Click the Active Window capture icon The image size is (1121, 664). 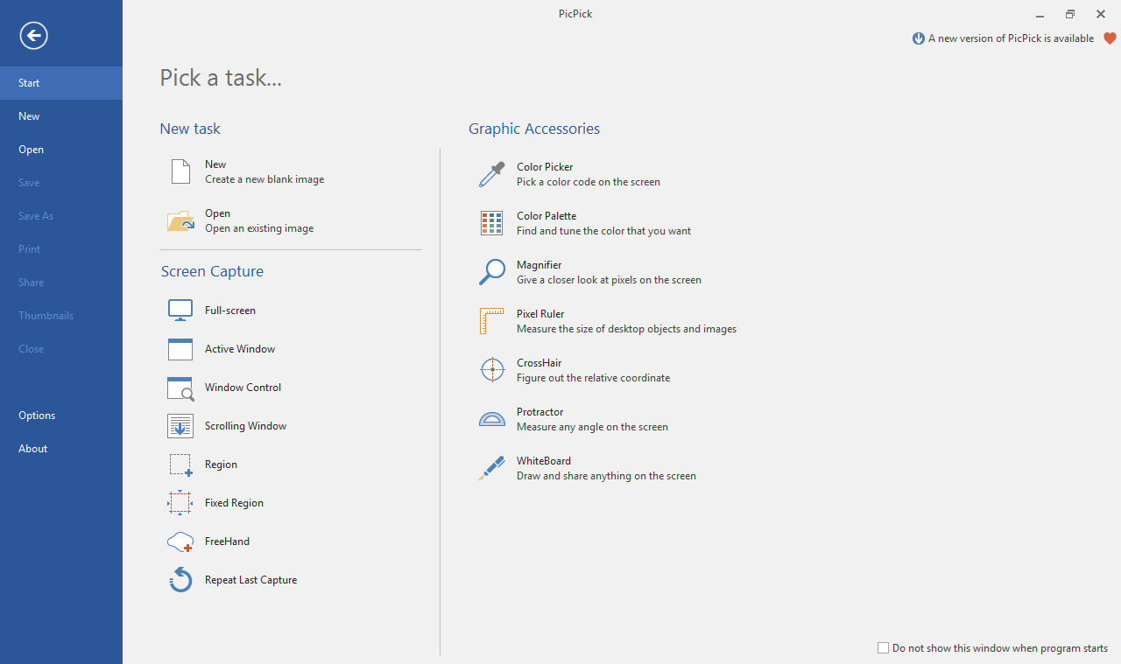point(180,349)
